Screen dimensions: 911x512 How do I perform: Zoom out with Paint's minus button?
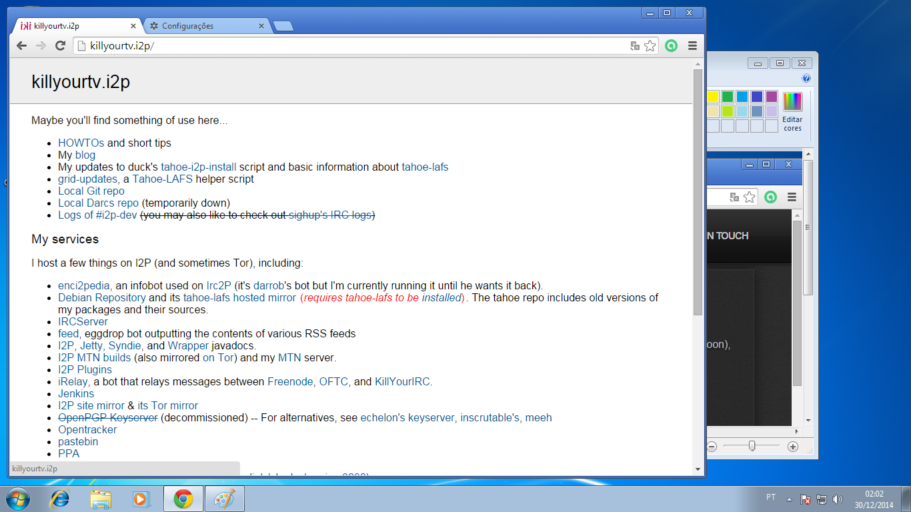coord(712,447)
